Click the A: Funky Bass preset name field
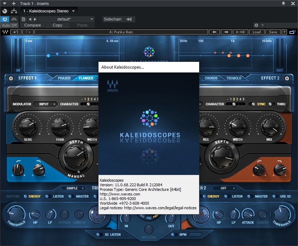 pyautogui.click(x=121, y=32)
